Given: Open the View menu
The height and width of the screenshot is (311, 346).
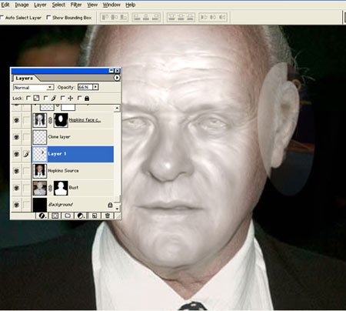Looking at the screenshot, I should [x=92, y=5].
